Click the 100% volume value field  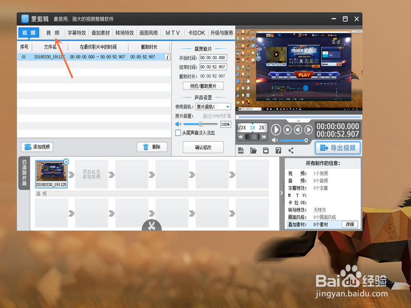226,124
